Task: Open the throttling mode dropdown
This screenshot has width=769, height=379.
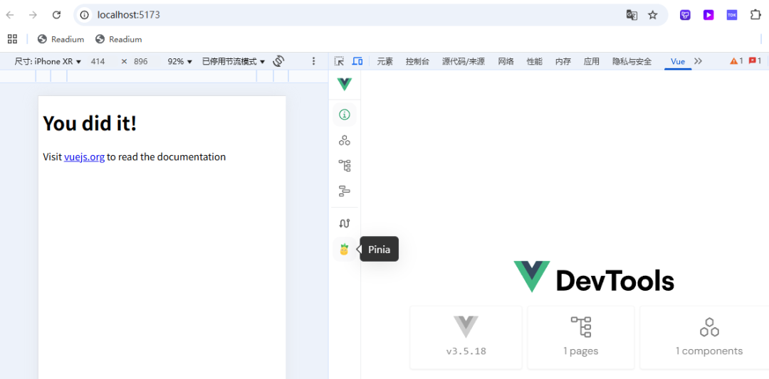Action: coord(234,62)
